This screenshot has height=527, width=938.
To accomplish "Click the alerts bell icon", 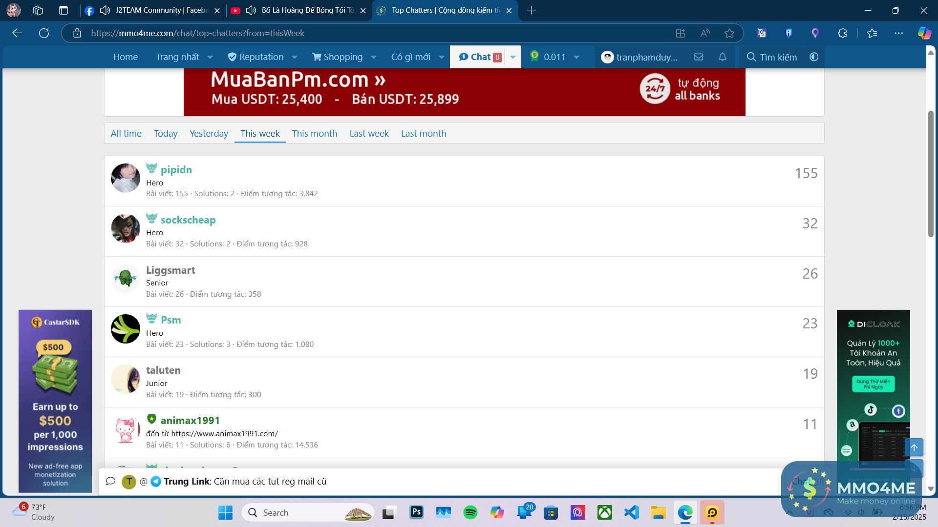I will [x=723, y=57].
